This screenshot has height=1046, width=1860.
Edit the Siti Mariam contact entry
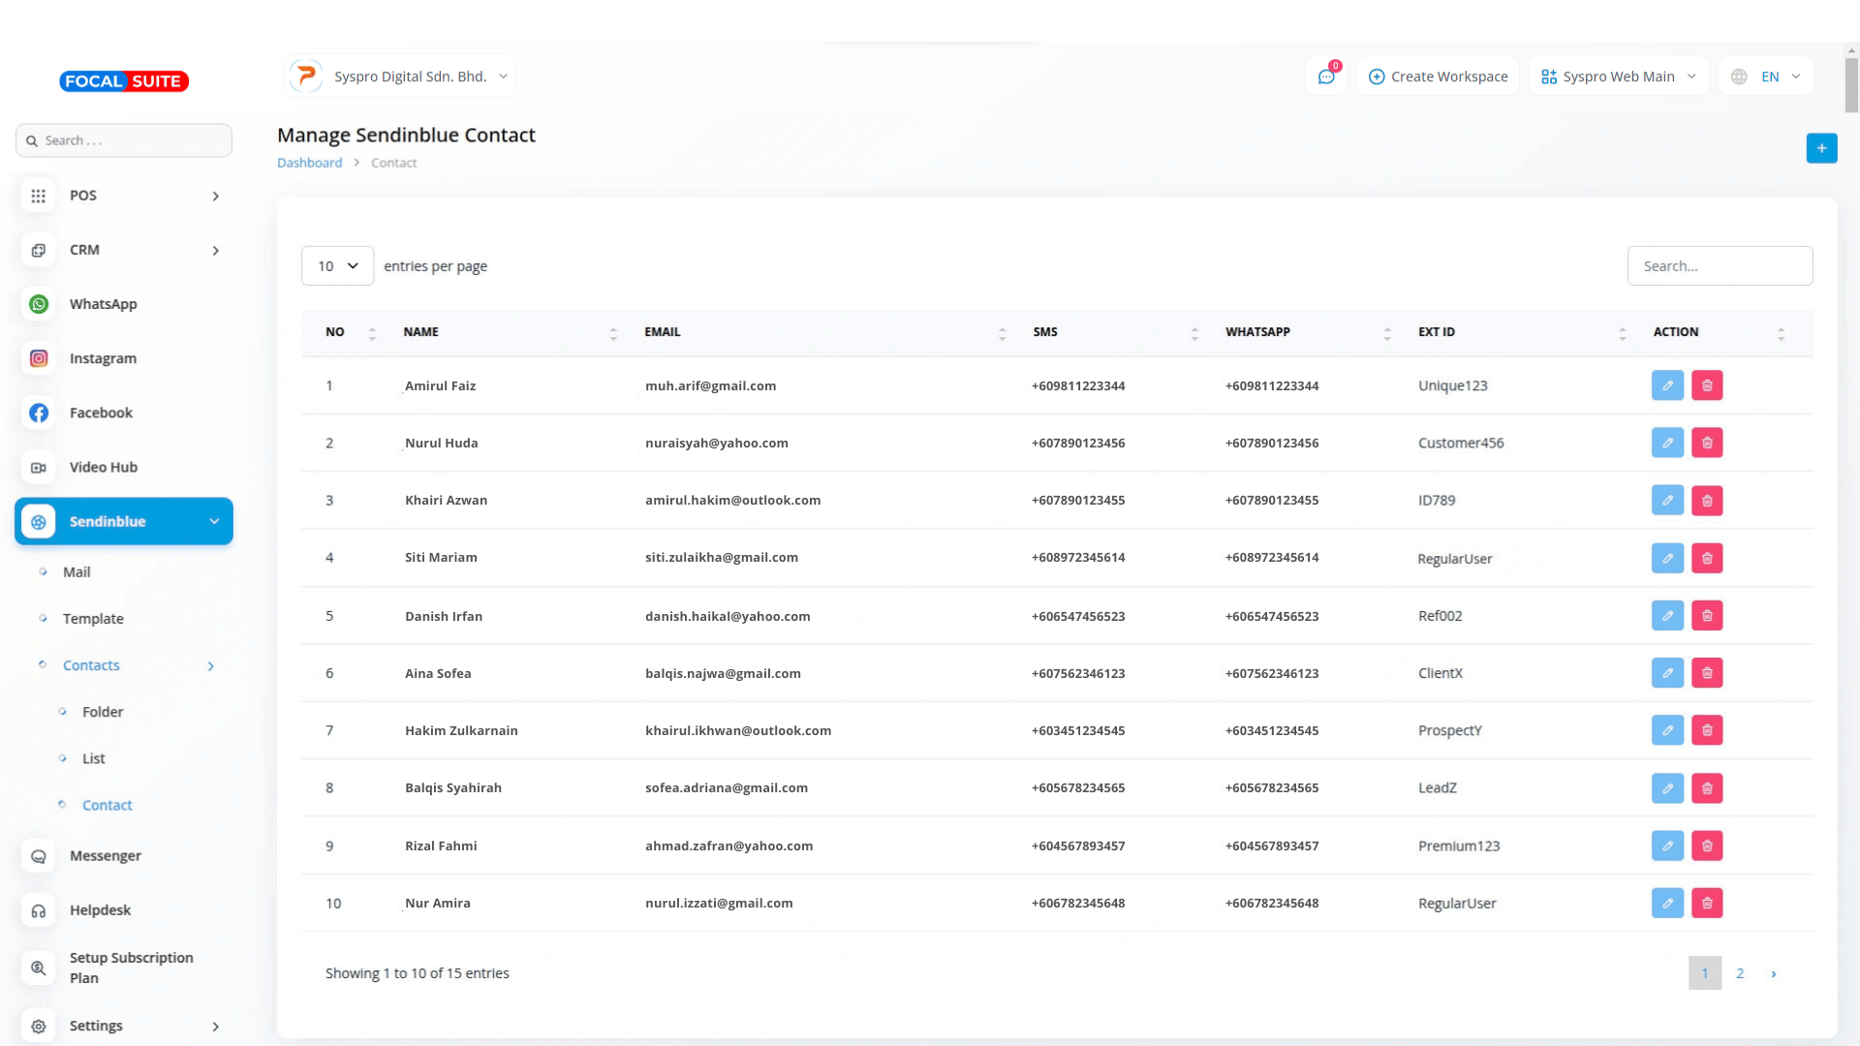[1667, 558]
